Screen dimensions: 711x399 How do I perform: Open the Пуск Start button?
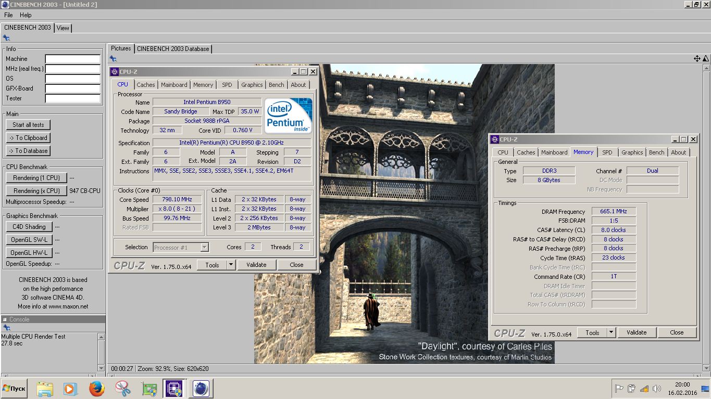click(x=14, y=389)
